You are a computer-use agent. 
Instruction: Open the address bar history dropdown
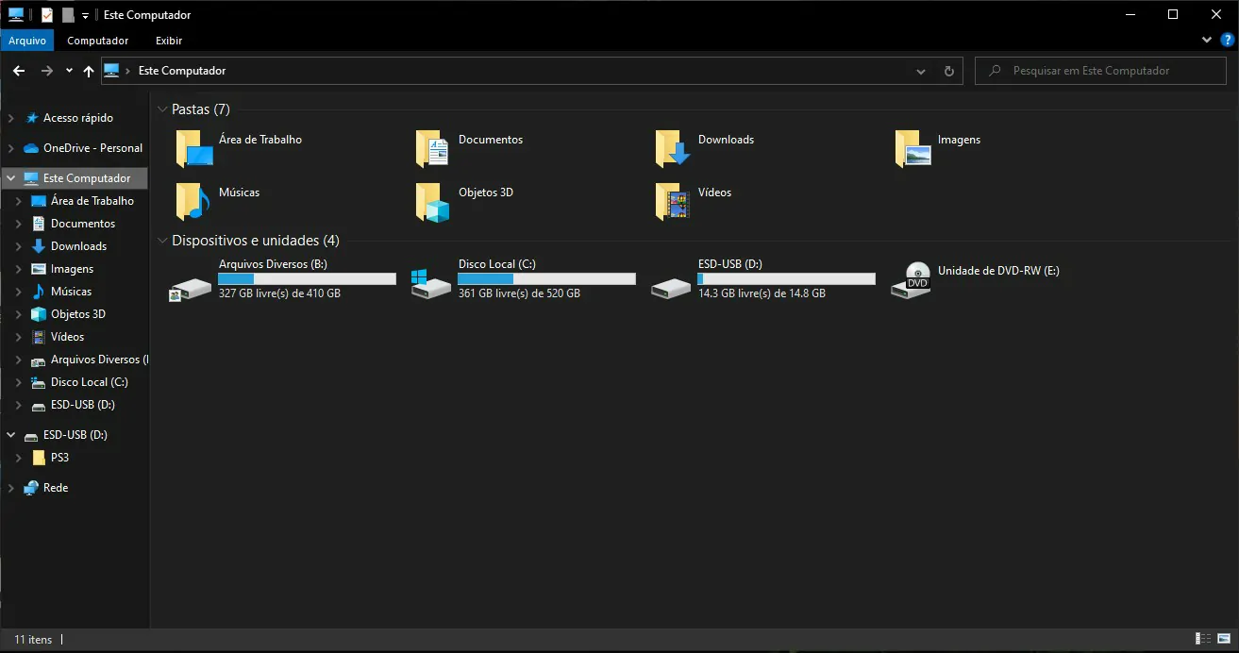click(921, 71)
